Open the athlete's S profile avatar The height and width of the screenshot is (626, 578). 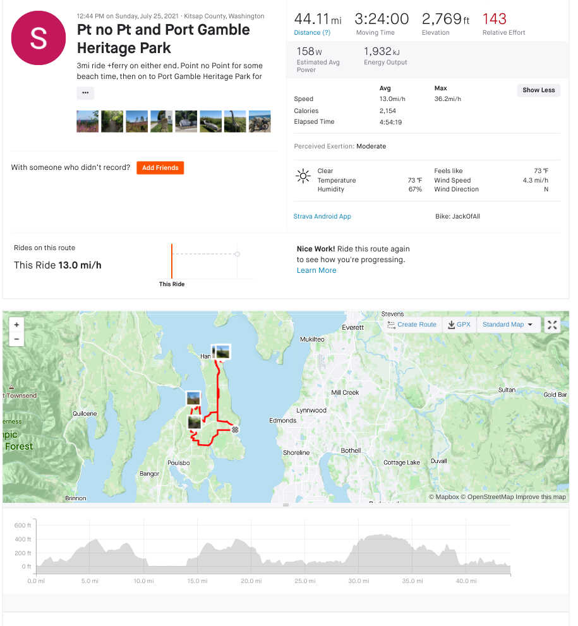39,37
